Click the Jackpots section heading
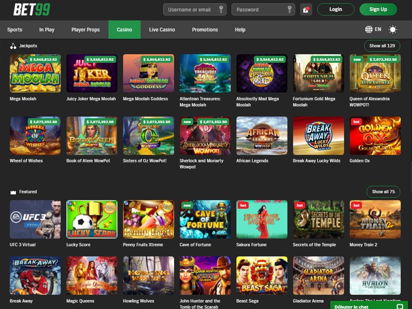 [x=28, y=46]
